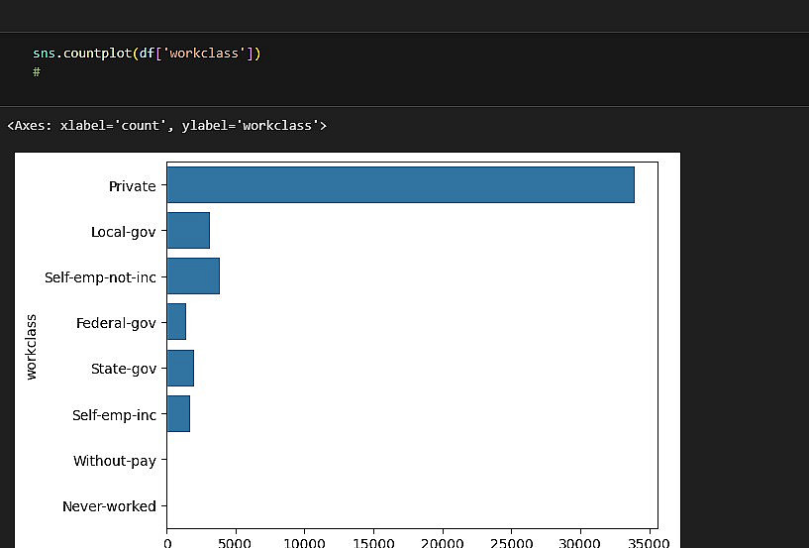The width and height of the screenshot is (809, 548).
Task: Click the Federal-gov bar
Action: (x=176, y=322)
